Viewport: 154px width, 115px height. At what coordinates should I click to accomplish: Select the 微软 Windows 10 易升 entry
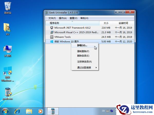click(90, 42)
